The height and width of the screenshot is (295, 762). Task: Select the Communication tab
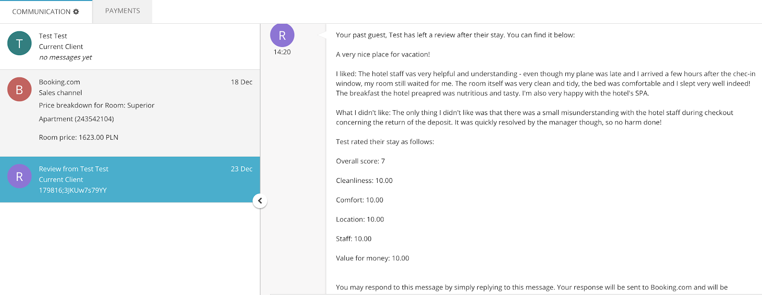click(46, 11)
